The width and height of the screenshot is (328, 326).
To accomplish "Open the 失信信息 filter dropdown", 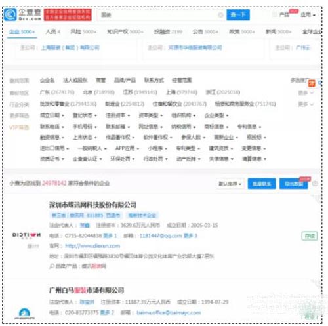I will coord(221,159).
